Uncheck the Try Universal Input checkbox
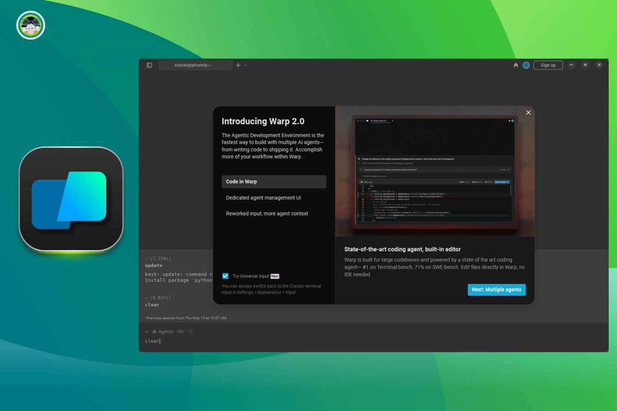Image resolution: width=617 pixels, height=411 pixels. (x=225, y=276)
